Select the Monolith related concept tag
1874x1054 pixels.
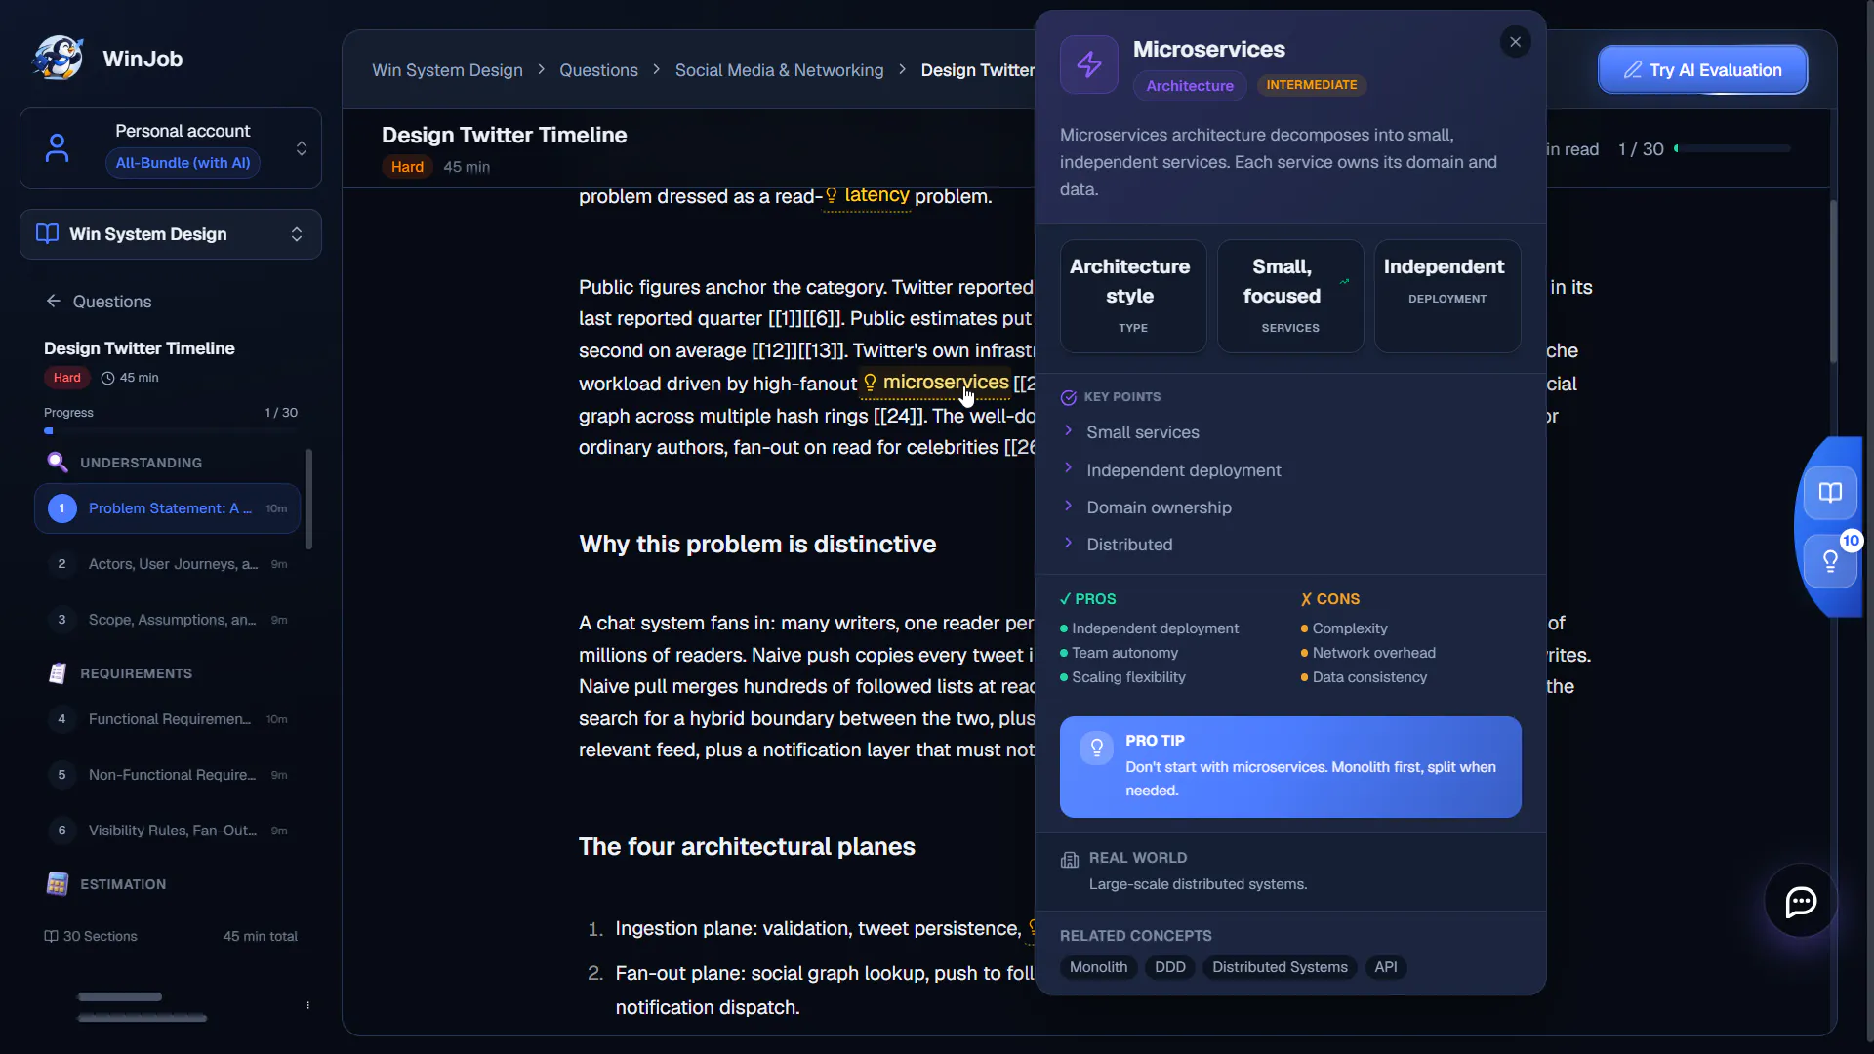point(1098,967)
